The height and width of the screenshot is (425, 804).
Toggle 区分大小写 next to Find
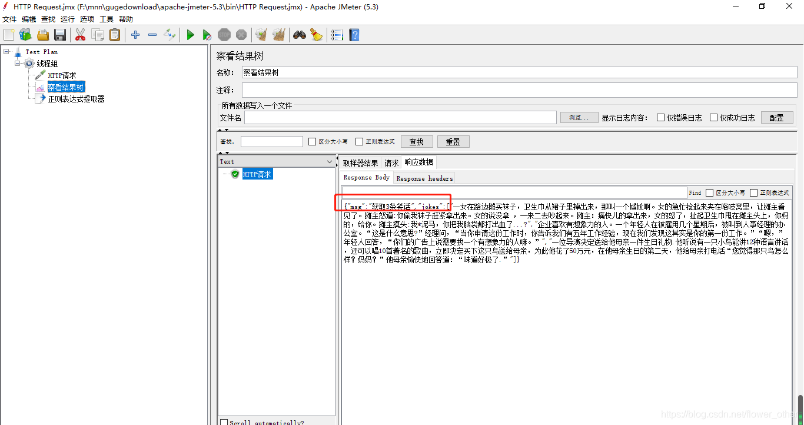coord(709,192)
